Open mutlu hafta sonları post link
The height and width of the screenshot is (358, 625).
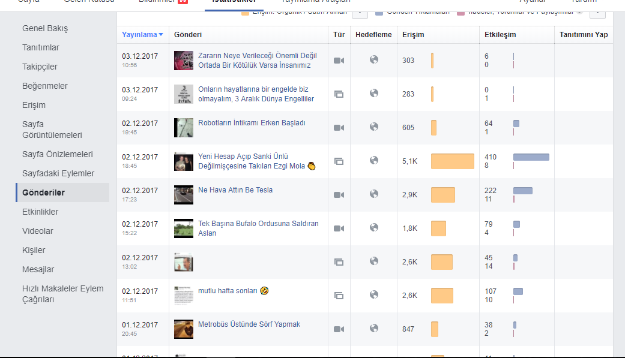(x=233, y=291)
